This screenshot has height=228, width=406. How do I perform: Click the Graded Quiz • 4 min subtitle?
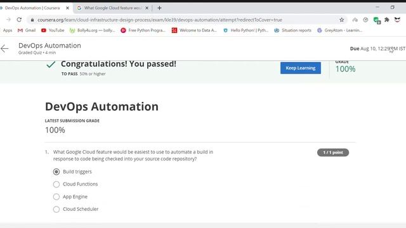37,53
